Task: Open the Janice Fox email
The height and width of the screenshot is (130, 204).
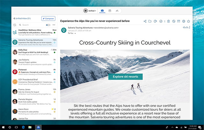Action: tap(34, 119)
